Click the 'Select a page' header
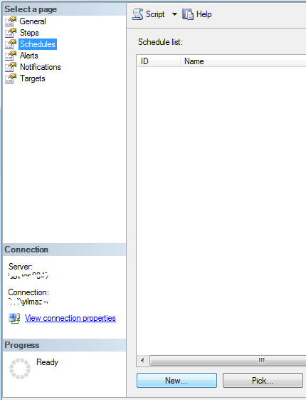 coord(64,9)
